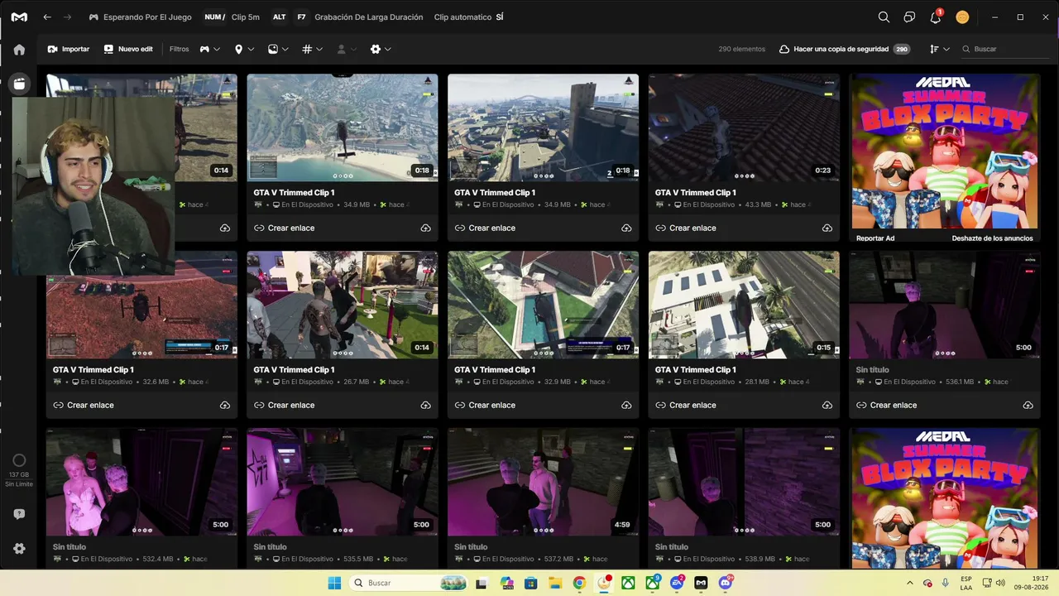Expand the person filter dropdown
Screen dimensions: 1059x596
coord(346,50)
